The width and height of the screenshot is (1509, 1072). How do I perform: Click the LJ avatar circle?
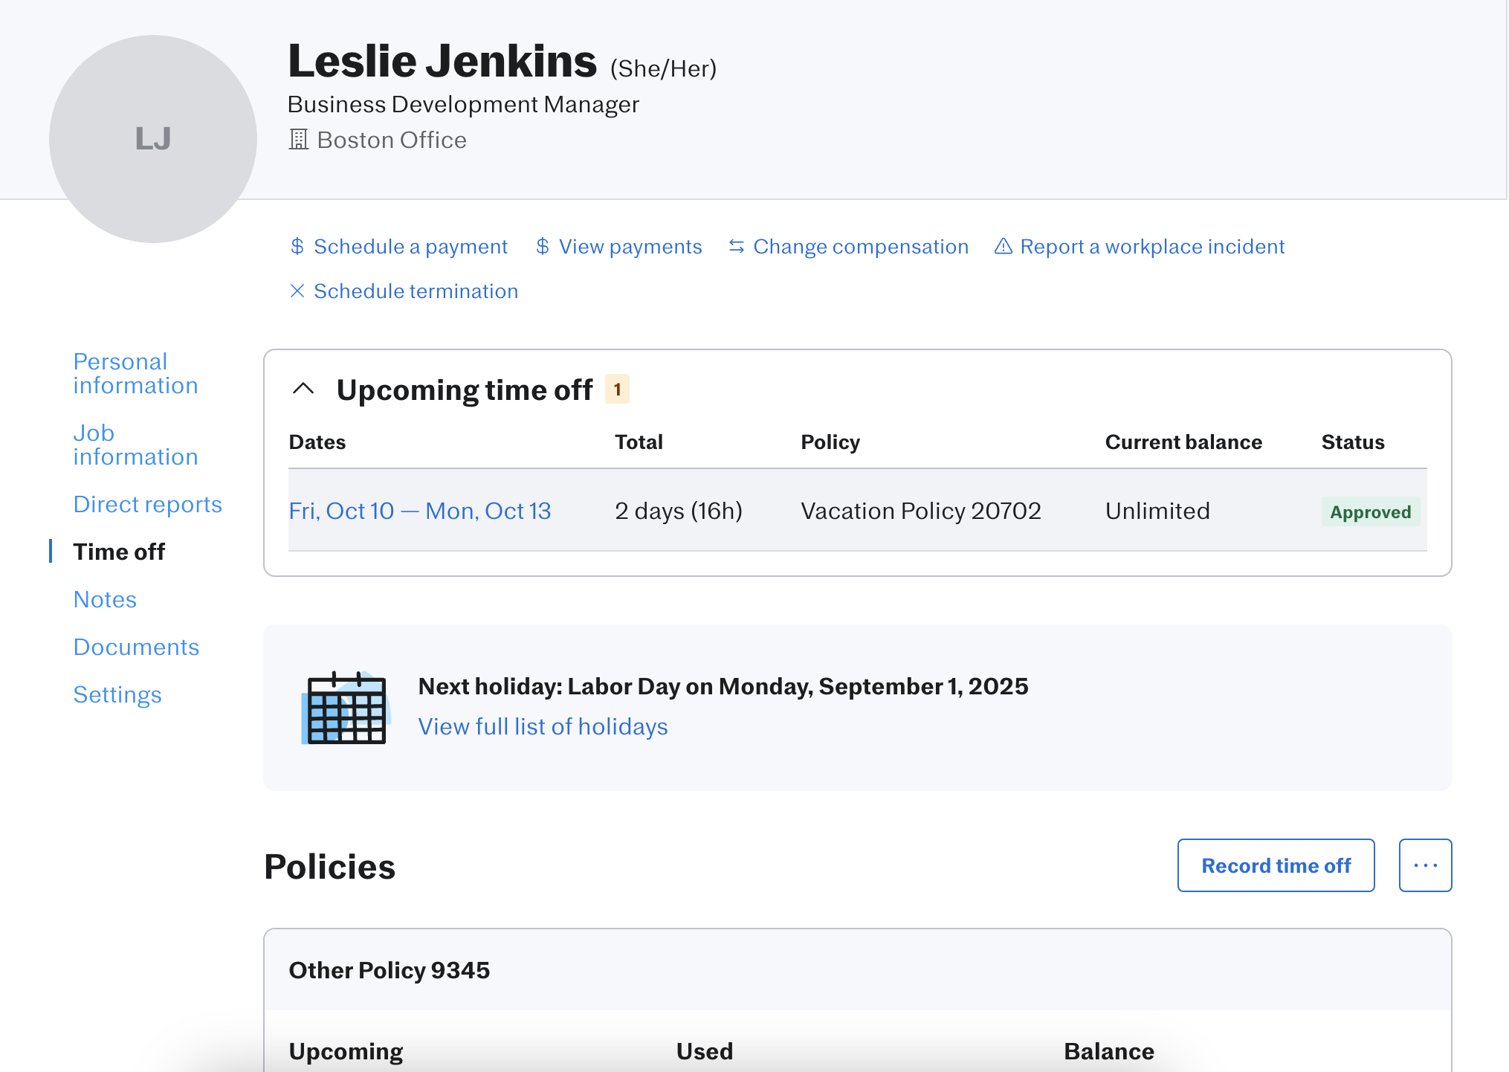coord(153,139)
